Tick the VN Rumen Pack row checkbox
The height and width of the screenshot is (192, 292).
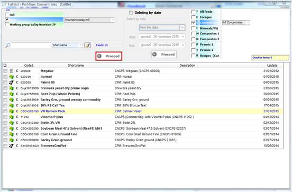5,112
